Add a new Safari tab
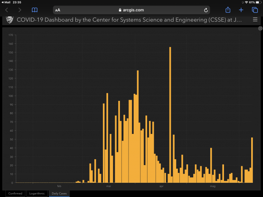The image size is (263, 197). pyautogui.click(x=241, y=10)
